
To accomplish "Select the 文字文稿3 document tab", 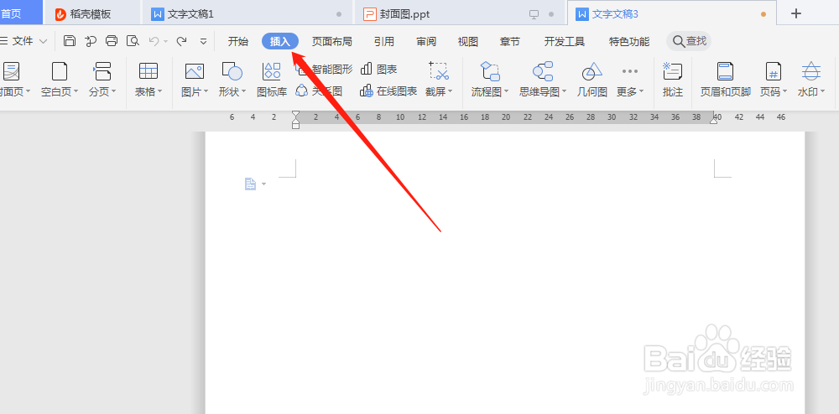I will [671, 13].
